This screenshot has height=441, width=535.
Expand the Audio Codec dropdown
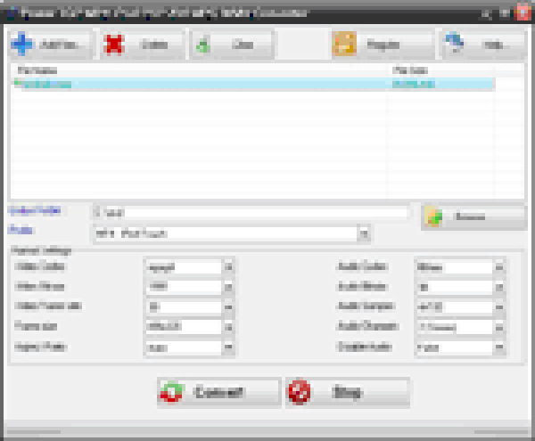[499, 267]
